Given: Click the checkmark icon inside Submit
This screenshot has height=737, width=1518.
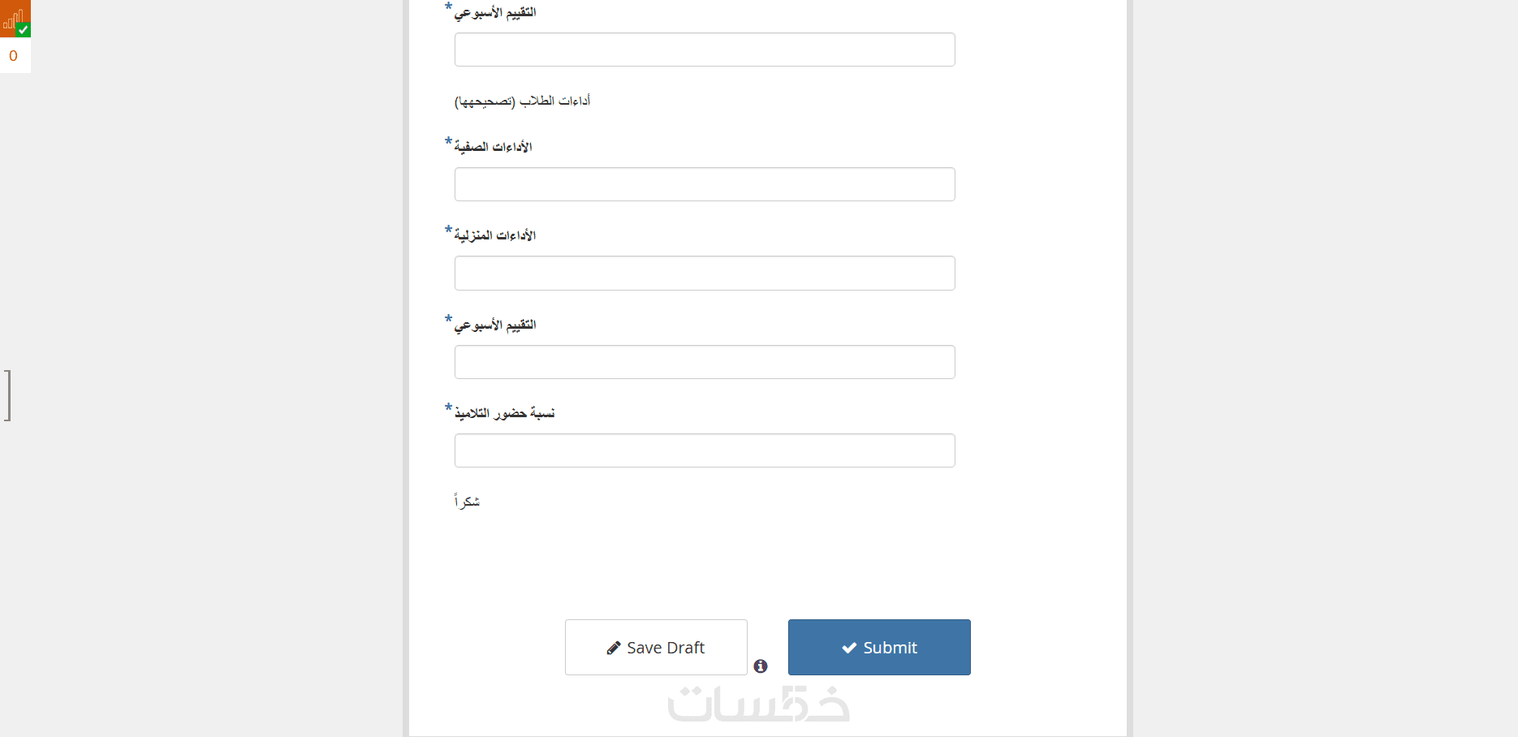Looking at the screenshot, I should click(849, 648).
